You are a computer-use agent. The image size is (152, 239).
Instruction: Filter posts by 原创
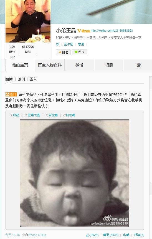21,79
